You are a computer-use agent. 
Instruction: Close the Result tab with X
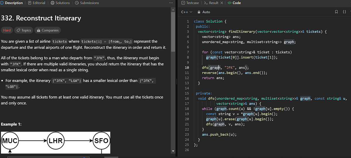pyautogui.click(x=222, y=3)
